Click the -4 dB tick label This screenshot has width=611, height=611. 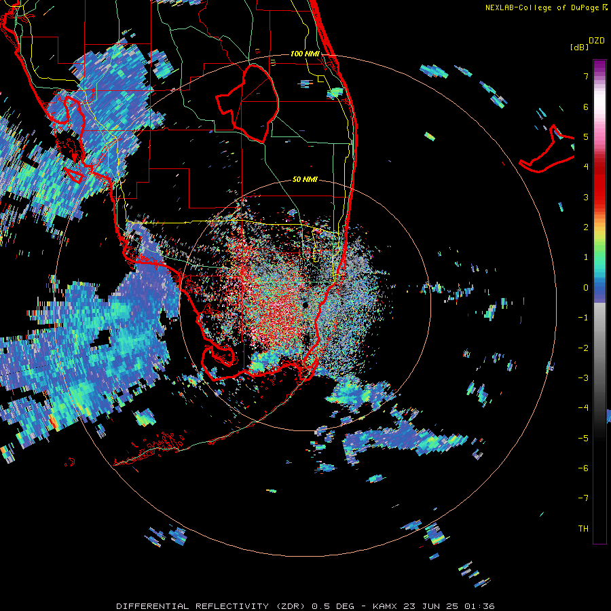tap(583, 407)
